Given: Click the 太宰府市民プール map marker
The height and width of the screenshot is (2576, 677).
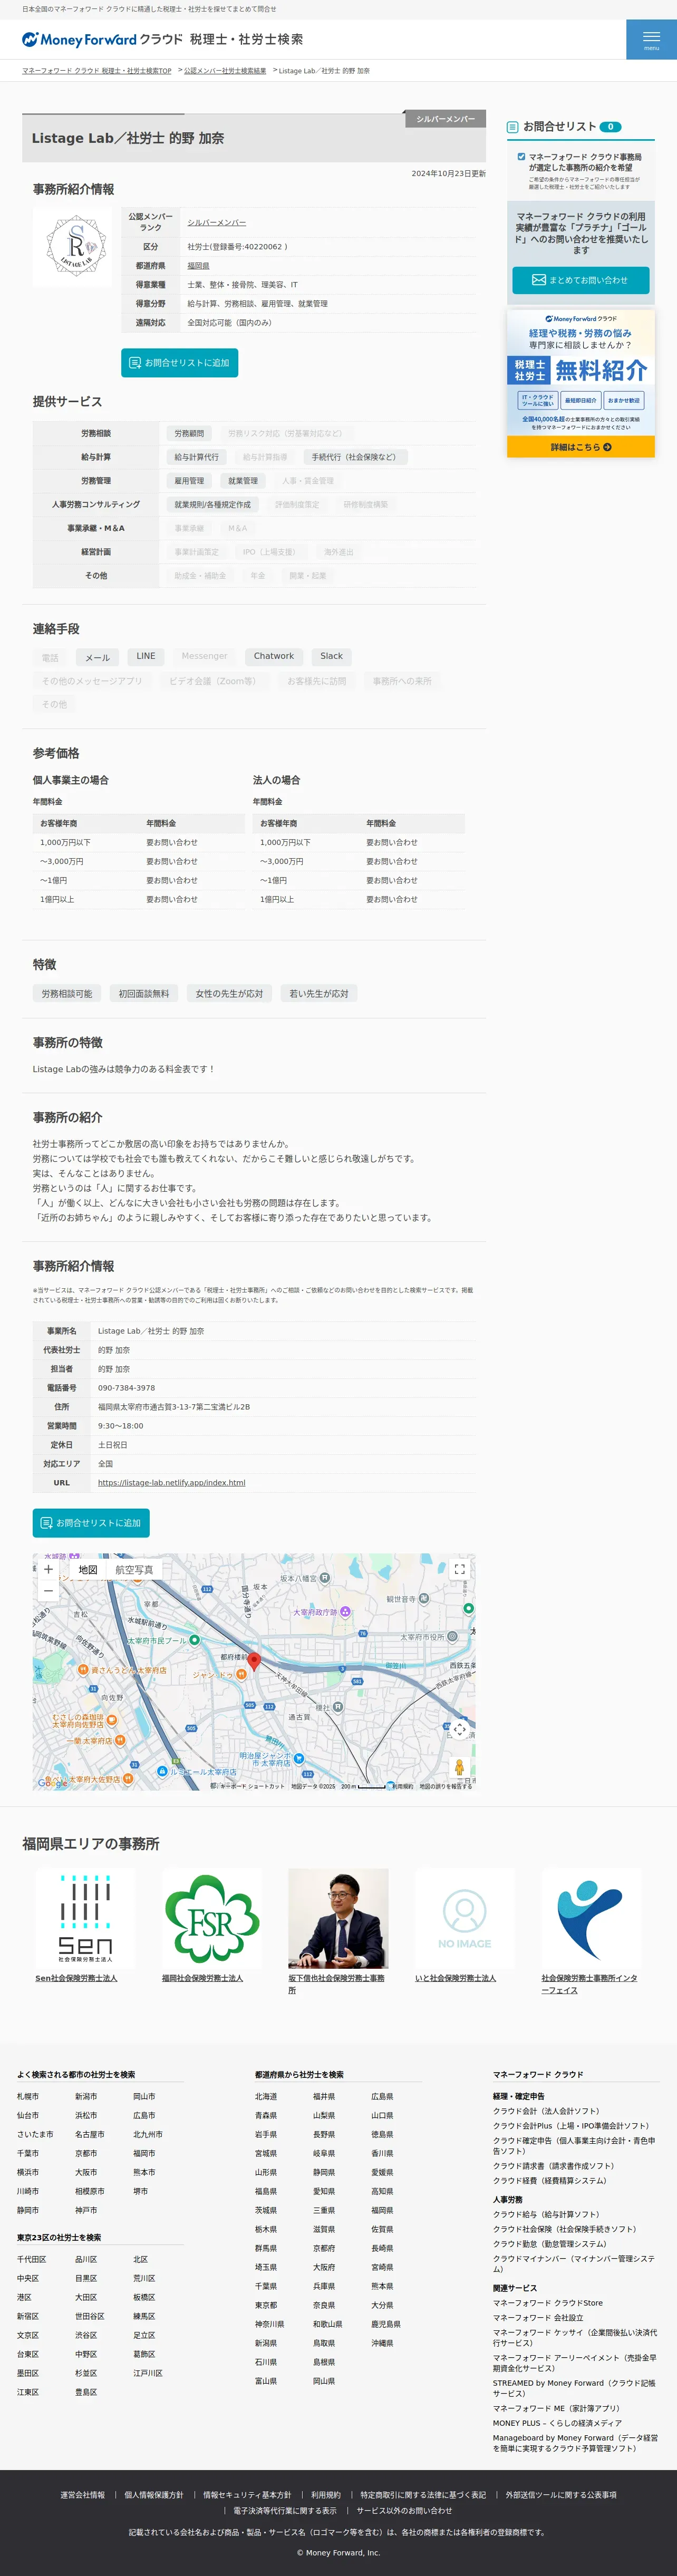Looking at the screenshot, I should pos(194,1640).
